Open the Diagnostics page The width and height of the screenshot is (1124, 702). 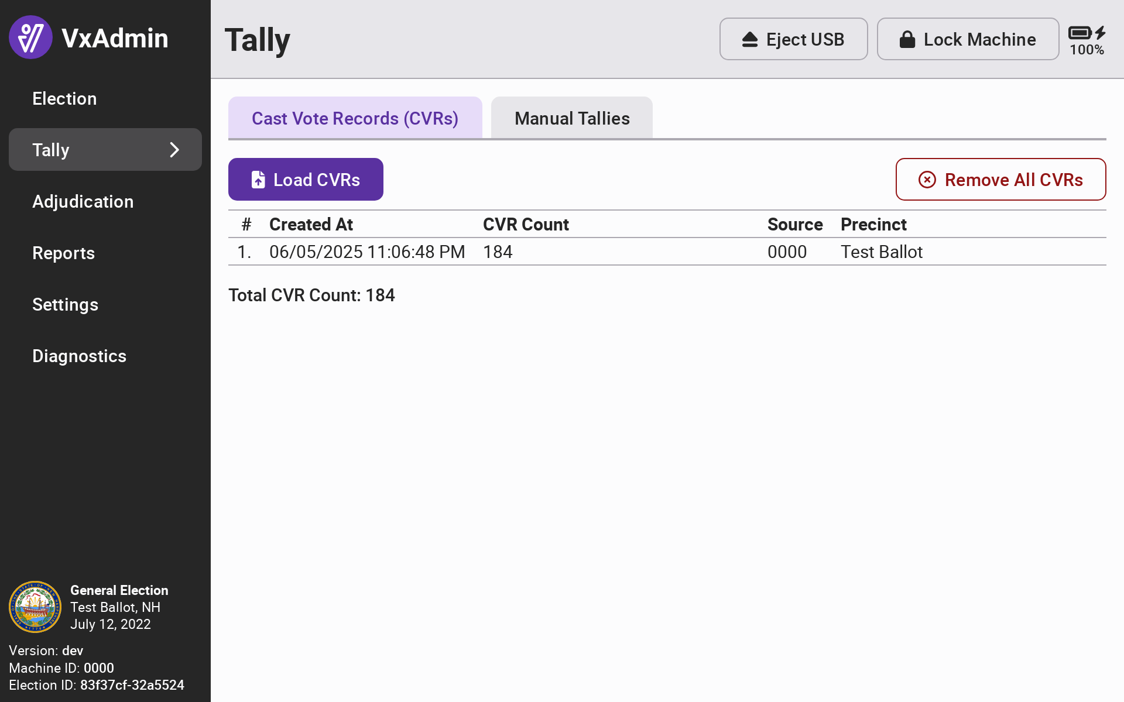click(79, 356)
